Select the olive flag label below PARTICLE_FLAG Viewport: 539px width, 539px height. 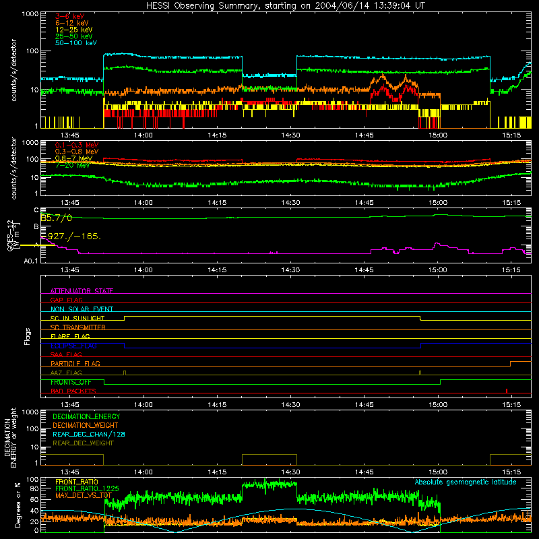coord(66,373)
